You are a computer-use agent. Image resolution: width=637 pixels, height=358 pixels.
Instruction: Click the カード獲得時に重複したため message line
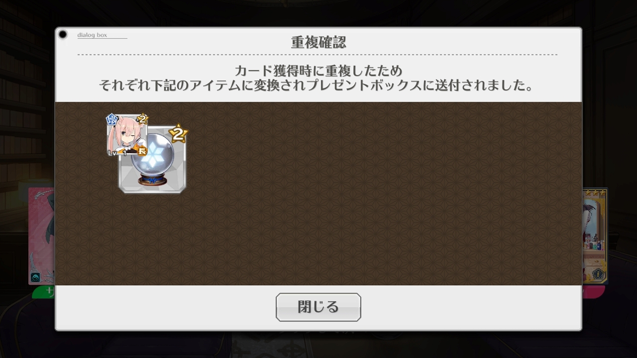318,71
